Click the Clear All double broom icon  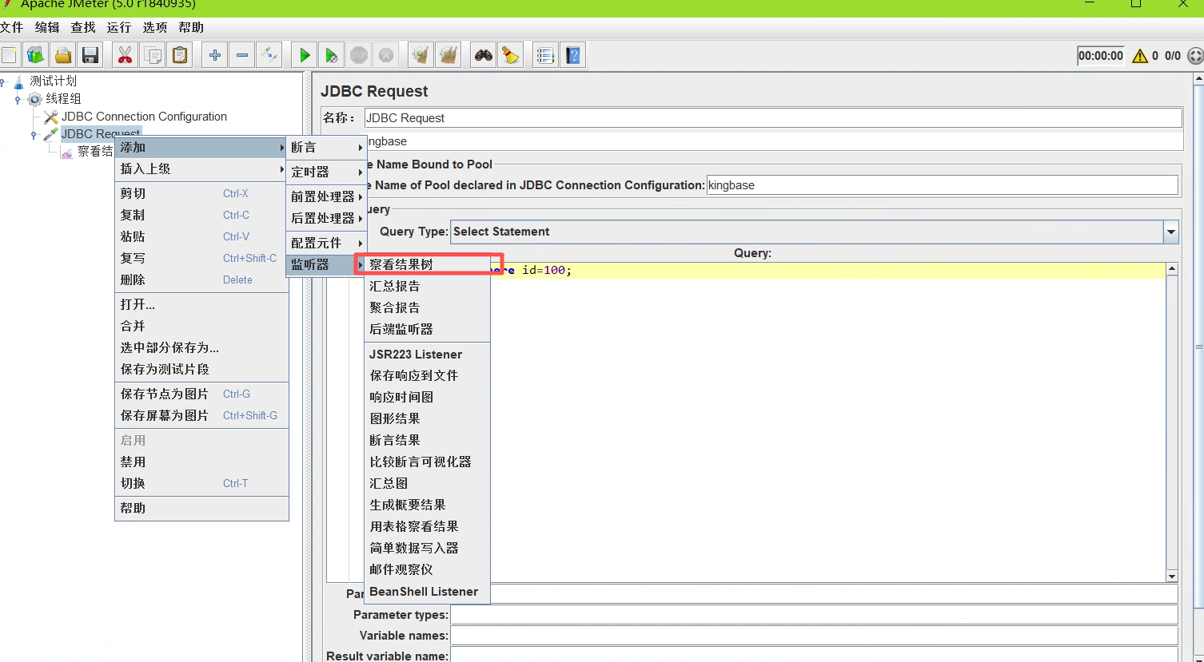point(449,55)
